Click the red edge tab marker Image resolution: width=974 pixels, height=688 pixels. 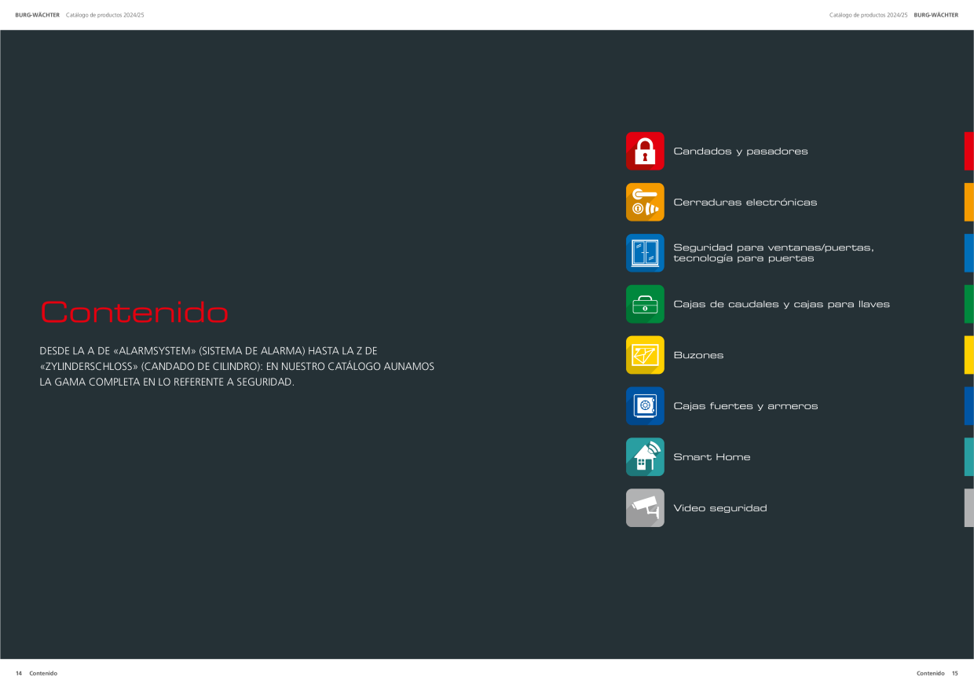pyautogui.click(x=969, y=151)
